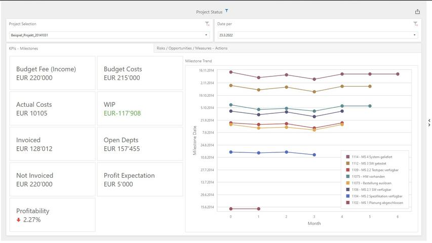Click the Open Depts KPI tile
The height and width of the screenshot is (243, 432).
(x=140, y=144)
